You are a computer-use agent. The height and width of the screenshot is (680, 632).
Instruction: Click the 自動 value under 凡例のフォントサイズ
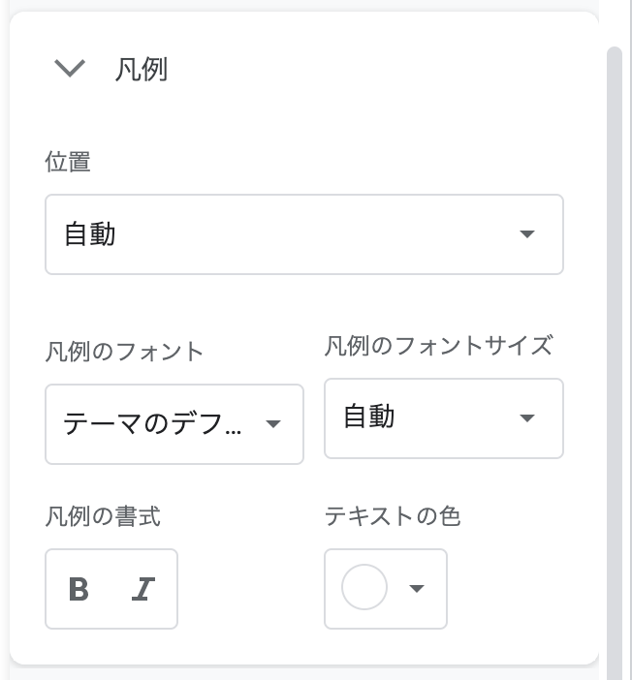point(369,417)
